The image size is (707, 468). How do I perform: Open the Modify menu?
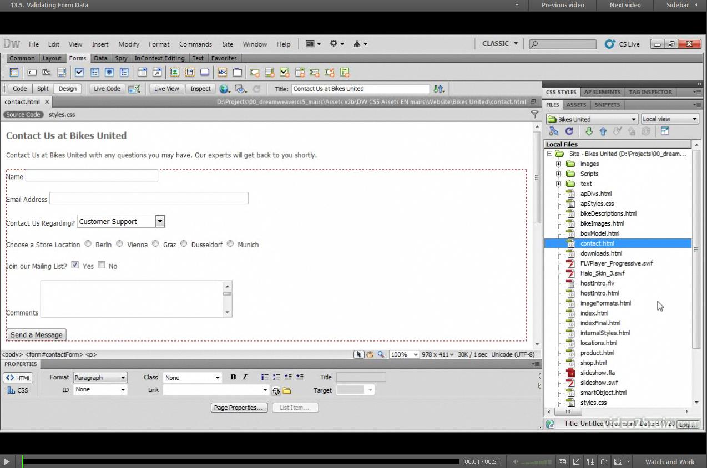click(x=128, y=44)
